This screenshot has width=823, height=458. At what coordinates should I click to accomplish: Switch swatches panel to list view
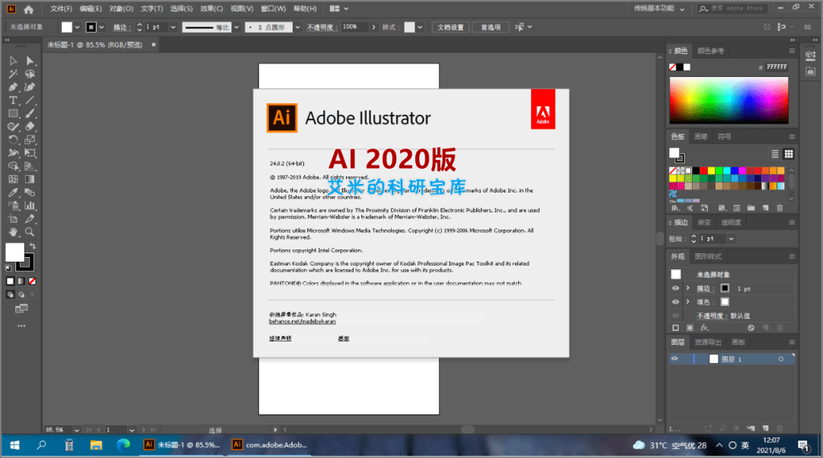tap(775, 154)
